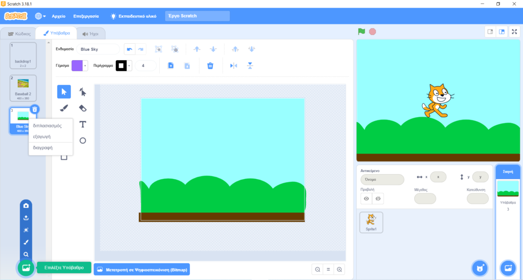Click the green flag to start
523x280 pixels.
[x=362, y=32]
